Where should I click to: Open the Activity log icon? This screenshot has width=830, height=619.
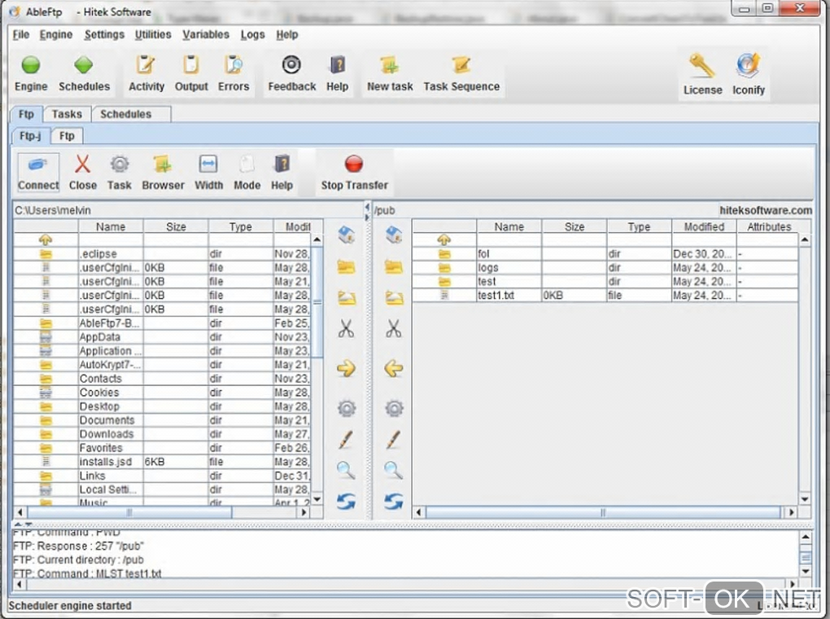146,65
